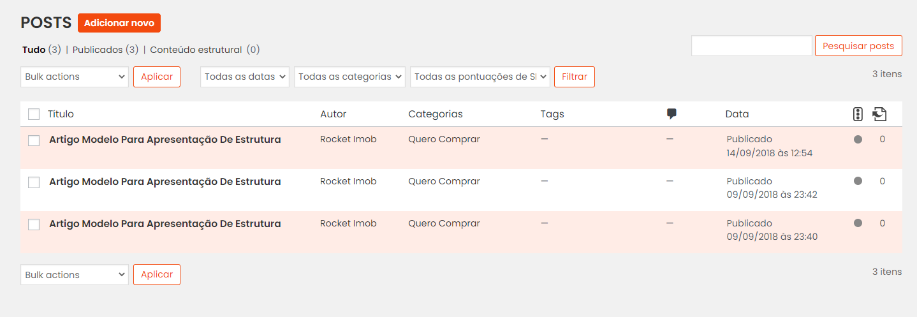917x317 pixels.
Task: Click the SEO score traffic-light column icon
Action: point(858,114)
